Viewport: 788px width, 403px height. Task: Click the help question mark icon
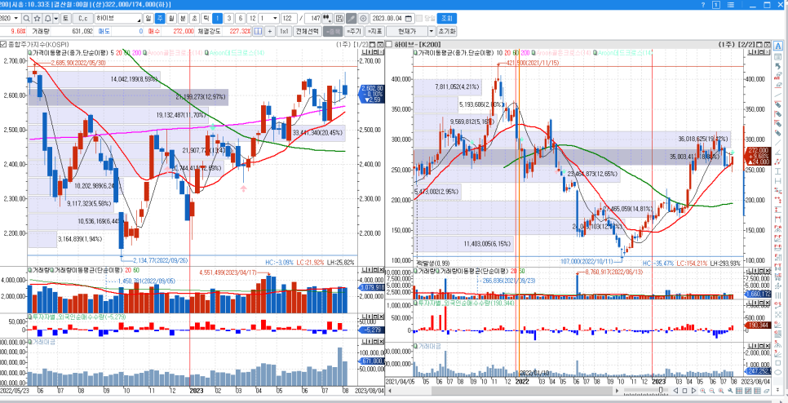(x=703, y=5)
